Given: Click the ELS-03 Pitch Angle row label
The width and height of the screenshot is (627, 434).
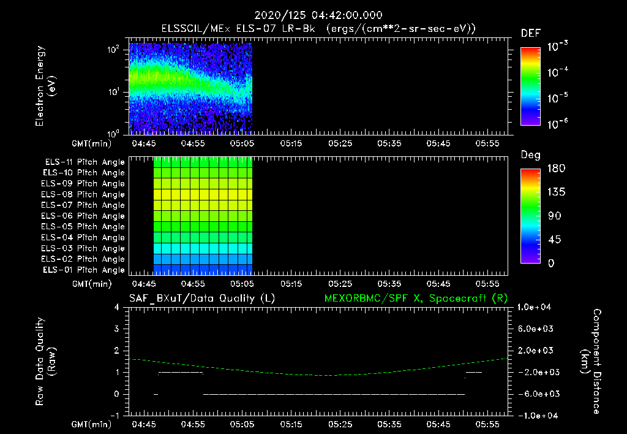Looking at the screenshot, I should pos(83,248).
